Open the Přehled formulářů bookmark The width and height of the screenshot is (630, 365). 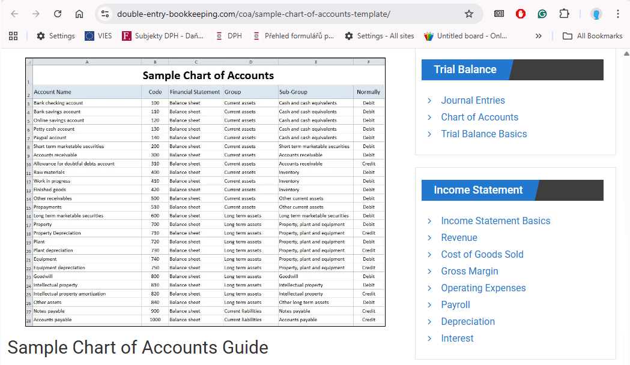coord(293,36)
